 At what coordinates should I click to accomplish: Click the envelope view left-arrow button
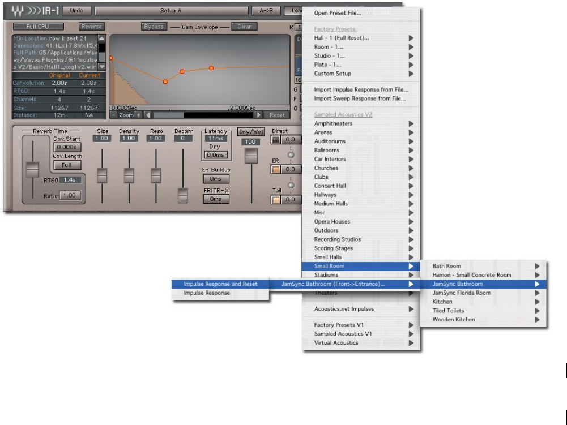pyautogui.click(x=147, y=115)
